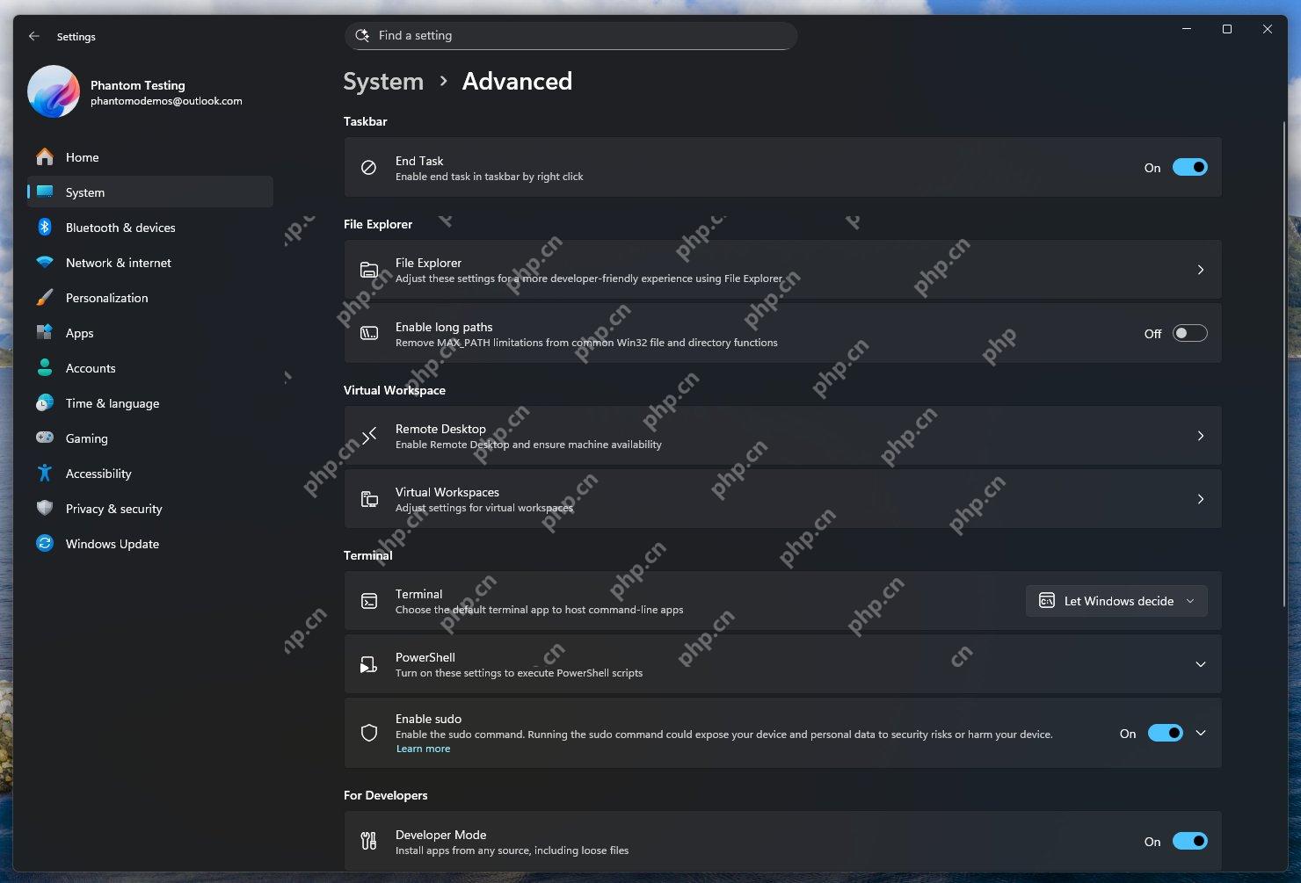1301x883 pixels.
Task: Open Remote Desktop via its chevron
Action: tap(1201, 436)
